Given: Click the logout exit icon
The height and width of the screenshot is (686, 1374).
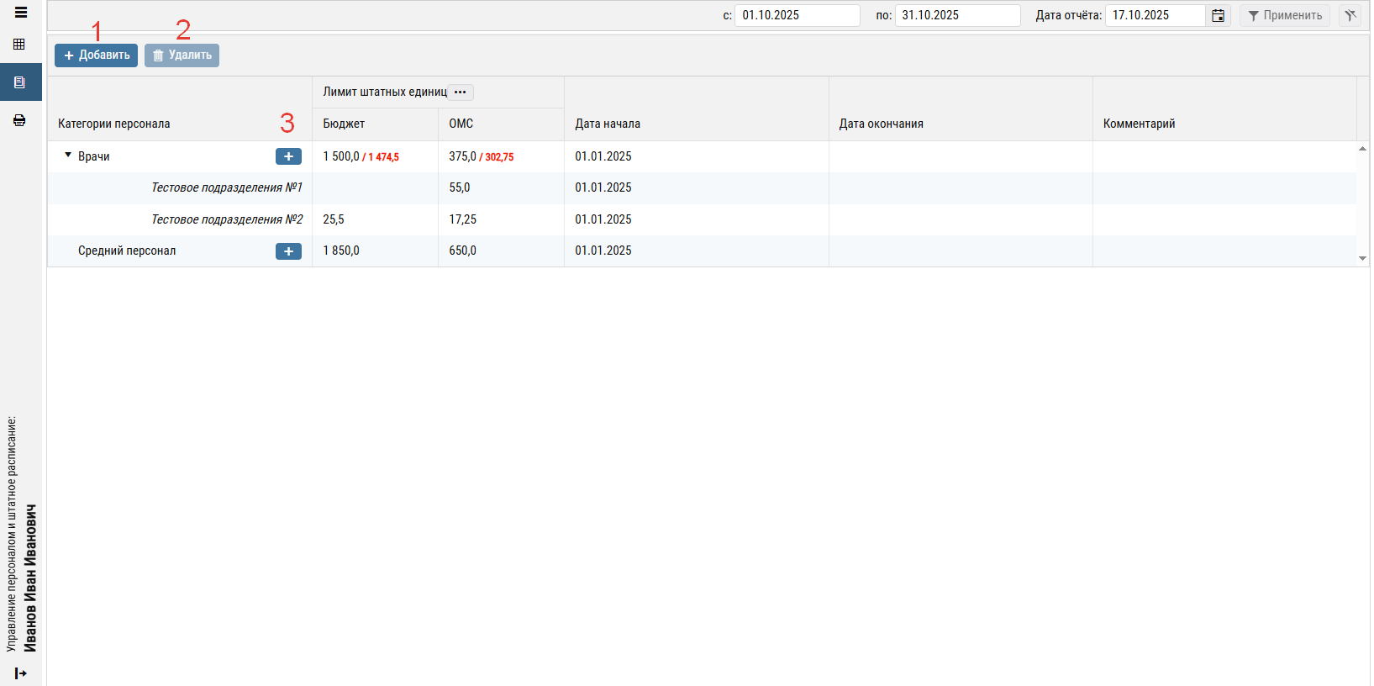Looking at the screenshot, I should 21,673.
